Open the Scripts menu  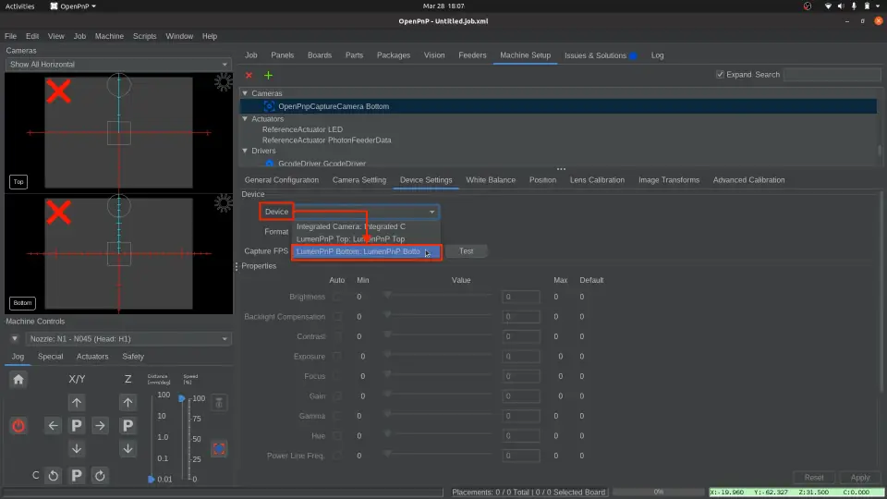click(x=144, y=36)
